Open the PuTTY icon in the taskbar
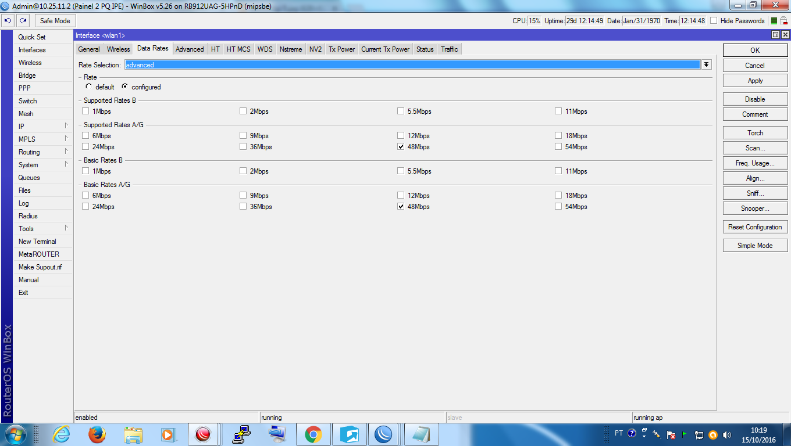 [241, 434]
